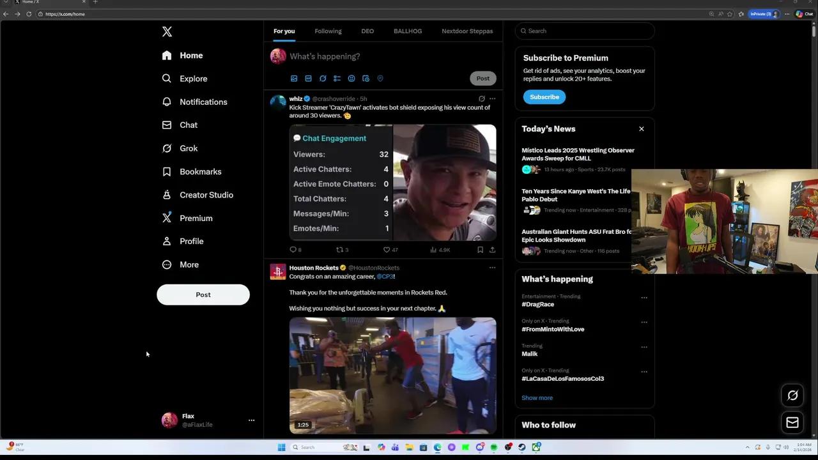Expand options for #DragRace trend
This screenshot has height=460, width=818.
pos(644,298)
